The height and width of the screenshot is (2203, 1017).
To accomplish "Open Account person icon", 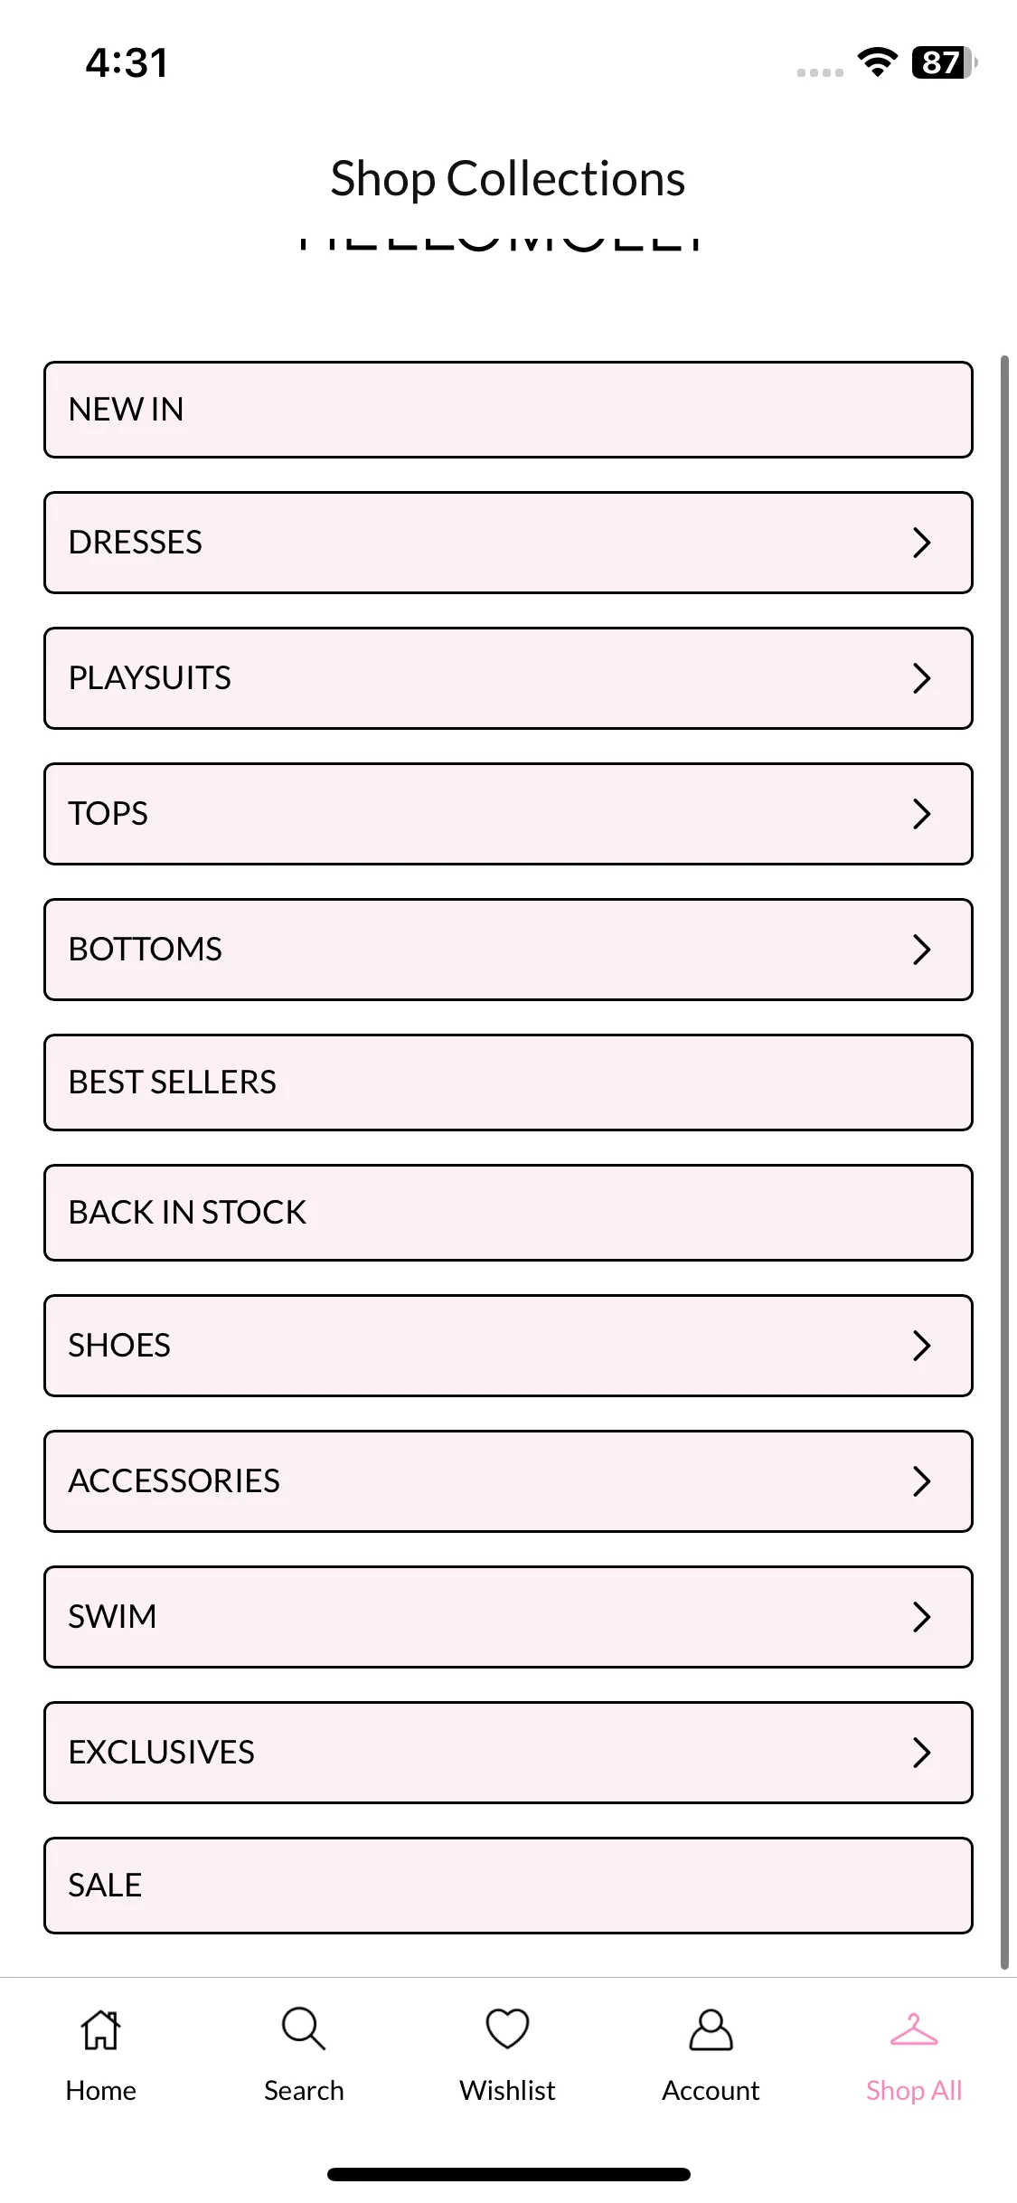I will [711, 2029].
